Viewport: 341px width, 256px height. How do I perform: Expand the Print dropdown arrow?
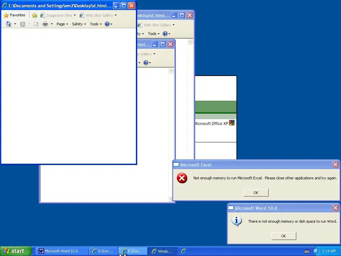coord(52,24)
